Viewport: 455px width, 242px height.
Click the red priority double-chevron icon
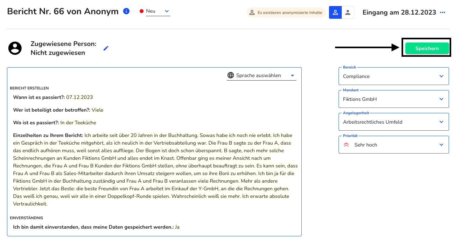[346, 145]
